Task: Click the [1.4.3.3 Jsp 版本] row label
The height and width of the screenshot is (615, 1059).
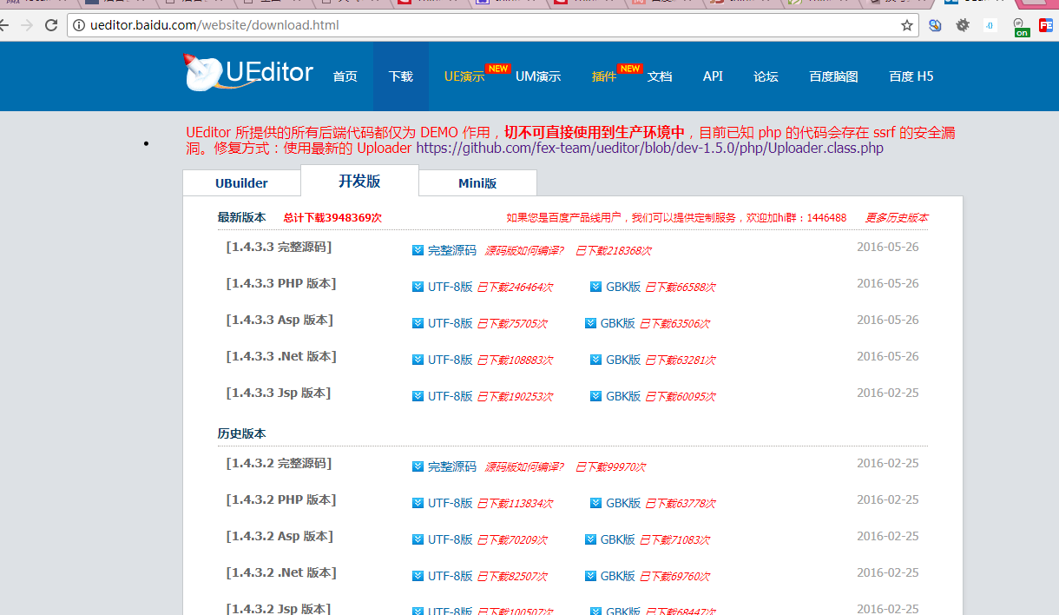Action: point(279,393)
